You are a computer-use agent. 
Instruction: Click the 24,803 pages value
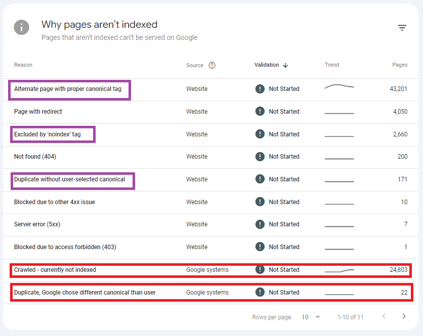[399, 270]
